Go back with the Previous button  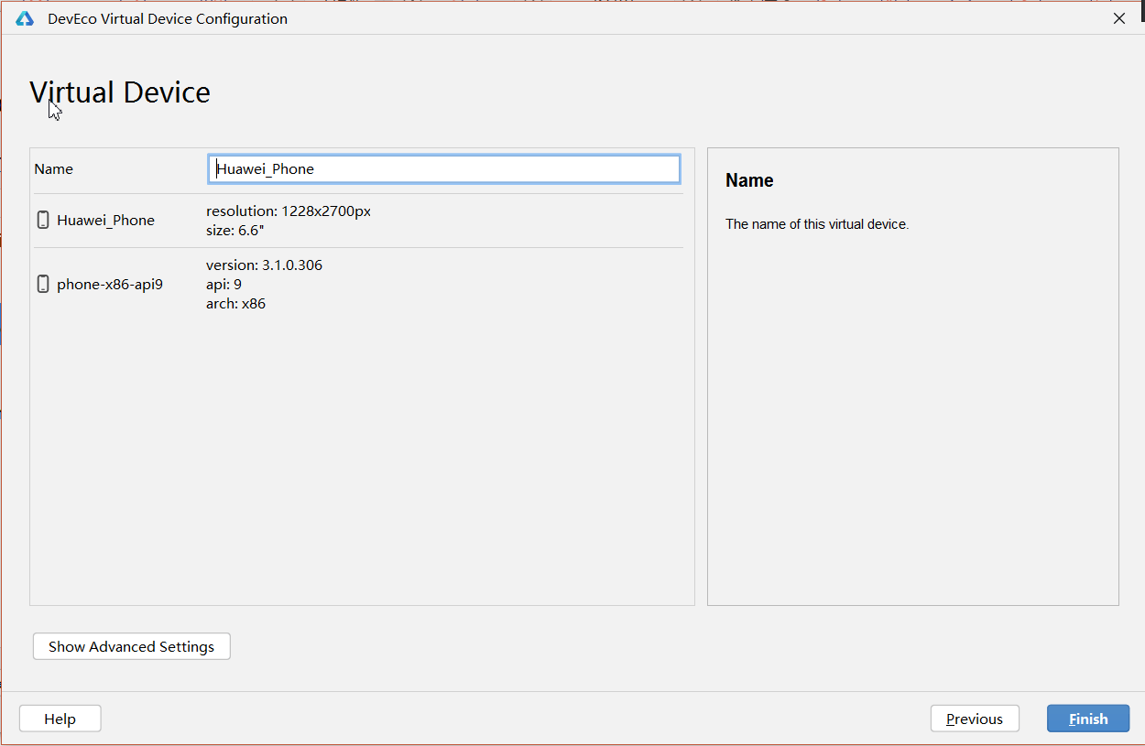click(x=975, y=719)
